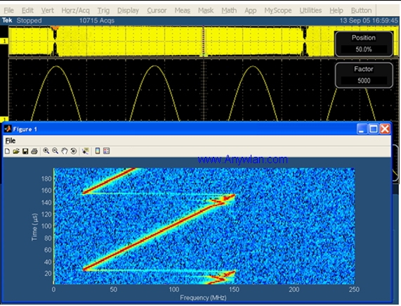Click the Button item in menu bar
This screenshot has height=306, width=401.
[x=361, y=11]
